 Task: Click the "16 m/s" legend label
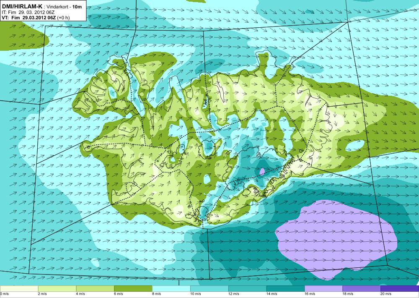[x=310, y=294]
